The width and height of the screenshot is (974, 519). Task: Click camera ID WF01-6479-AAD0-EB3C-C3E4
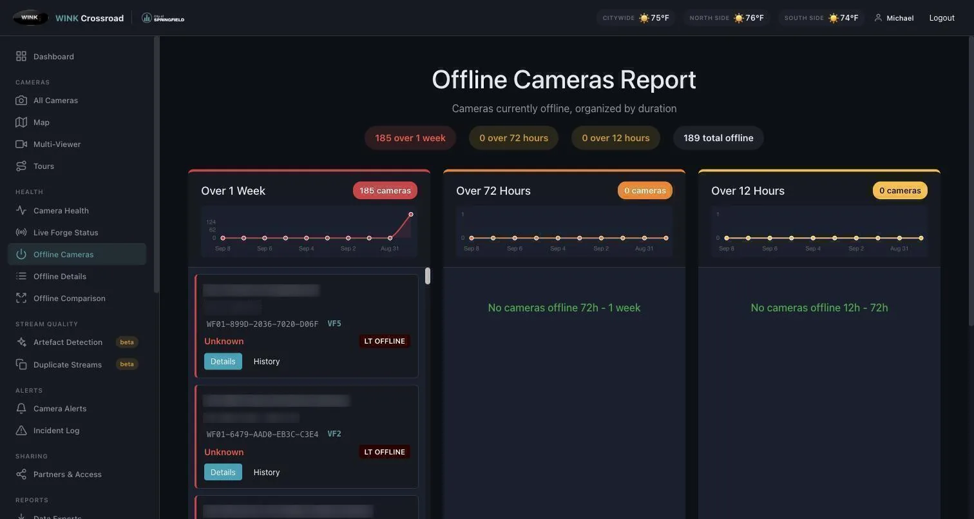tap(262, 435)
